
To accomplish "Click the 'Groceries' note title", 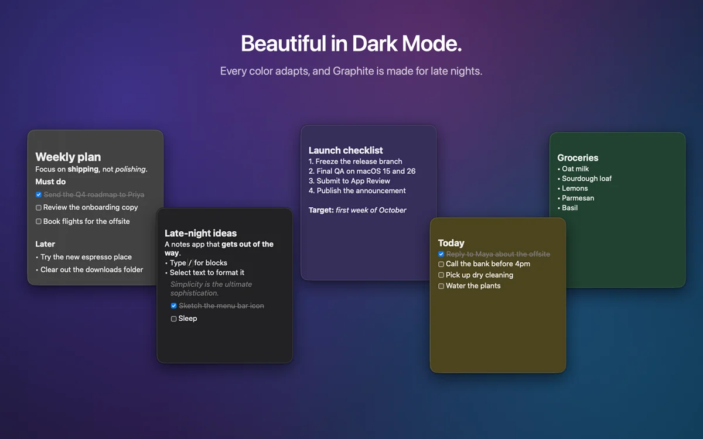I will pyautogui.click(x=578, y=157).
